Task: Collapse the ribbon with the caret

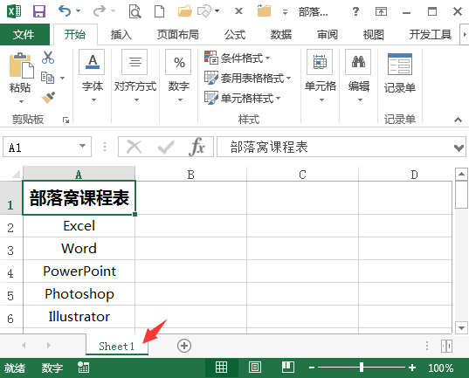Action: (x=458, y=120)
